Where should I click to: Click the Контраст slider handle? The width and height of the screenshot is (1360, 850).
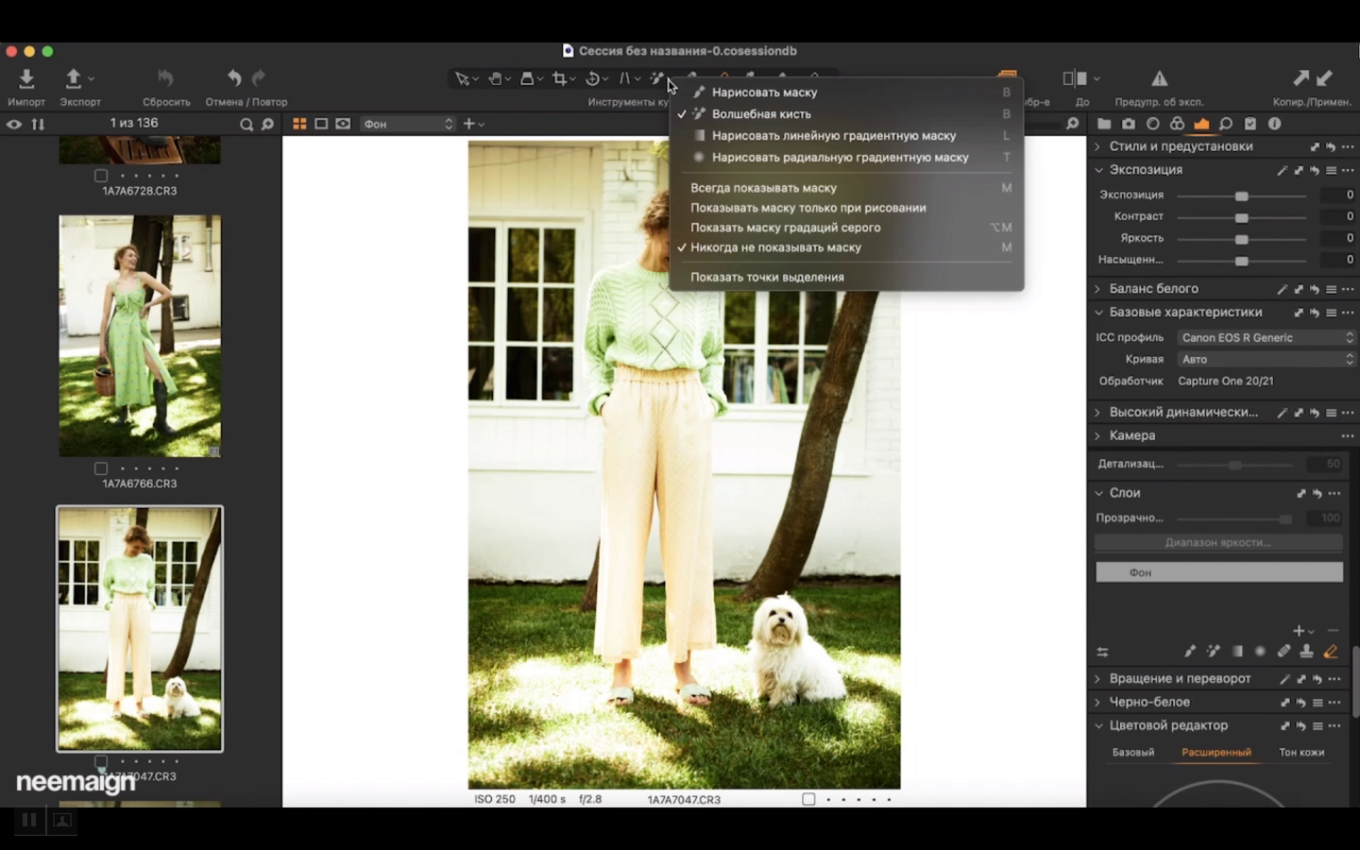click(1241, 217)
